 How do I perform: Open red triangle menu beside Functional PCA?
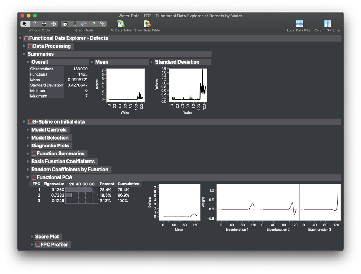pos(34,177)
